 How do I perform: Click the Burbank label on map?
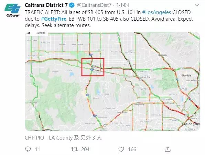(162, 55)
